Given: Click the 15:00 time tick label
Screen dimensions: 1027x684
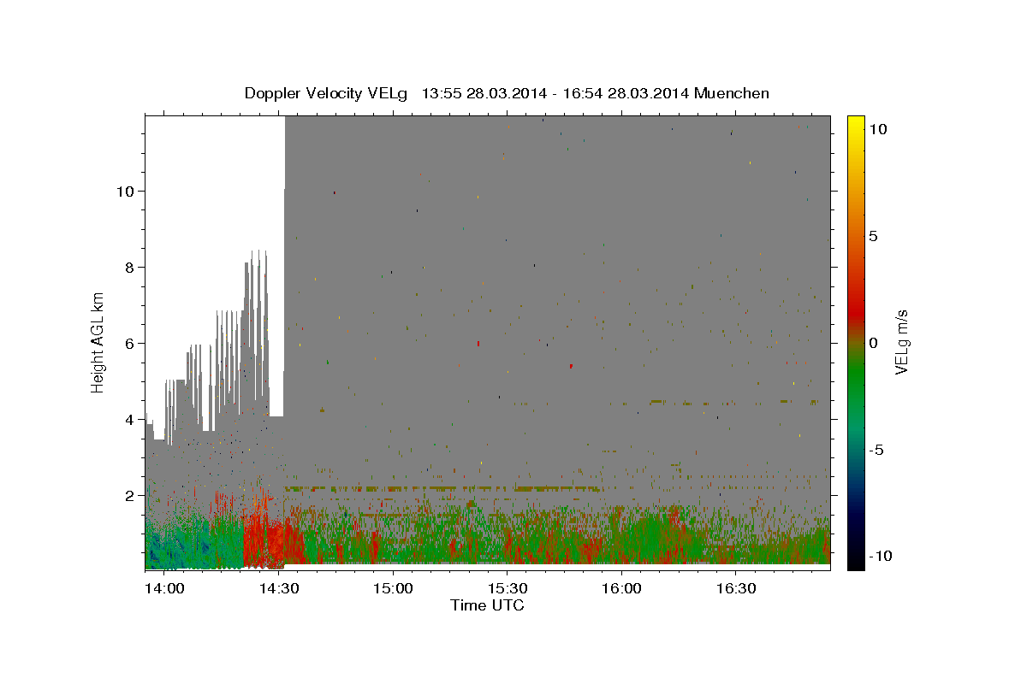Looking at the screenshot, I should 392,588.
